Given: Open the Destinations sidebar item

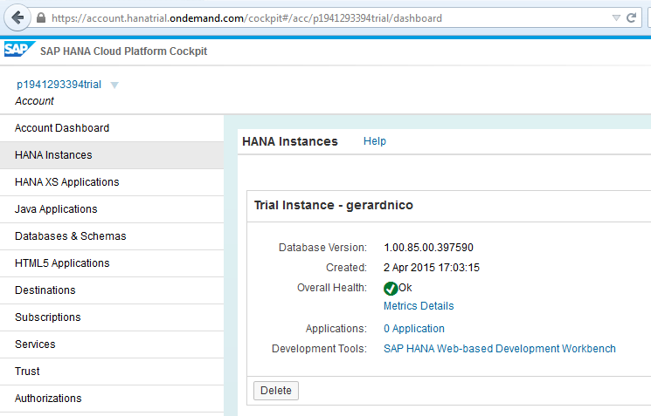Looking at the screenshot, I should coord(45,290).
